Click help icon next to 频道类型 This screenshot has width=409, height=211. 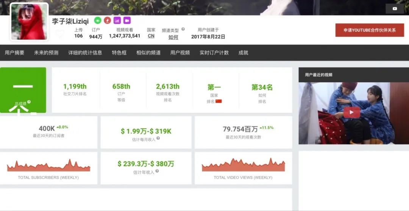pyautogui.click(x=183, y=29)
